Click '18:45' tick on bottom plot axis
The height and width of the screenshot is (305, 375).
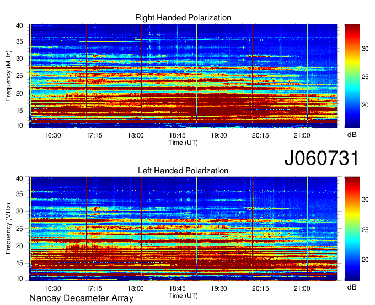pyautogui.click(x=177, y=288)
